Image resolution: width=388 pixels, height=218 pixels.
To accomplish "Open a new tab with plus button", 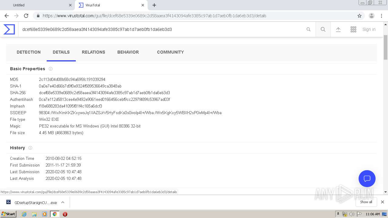I will [154, 5].
